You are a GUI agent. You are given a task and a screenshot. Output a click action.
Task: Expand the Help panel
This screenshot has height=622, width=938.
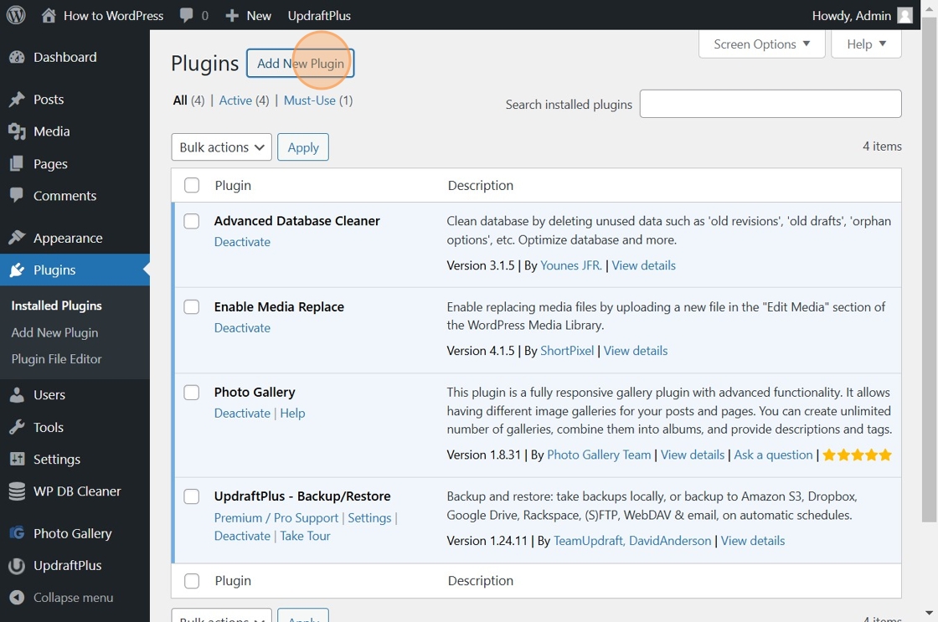pyautogui.click(x=866, y=44)
